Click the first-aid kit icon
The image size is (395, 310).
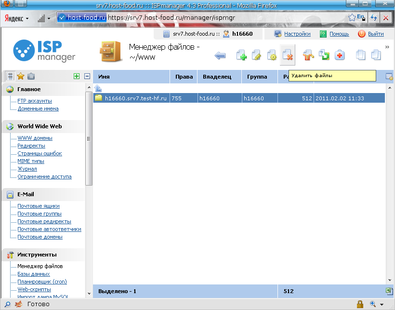point(339,55)
